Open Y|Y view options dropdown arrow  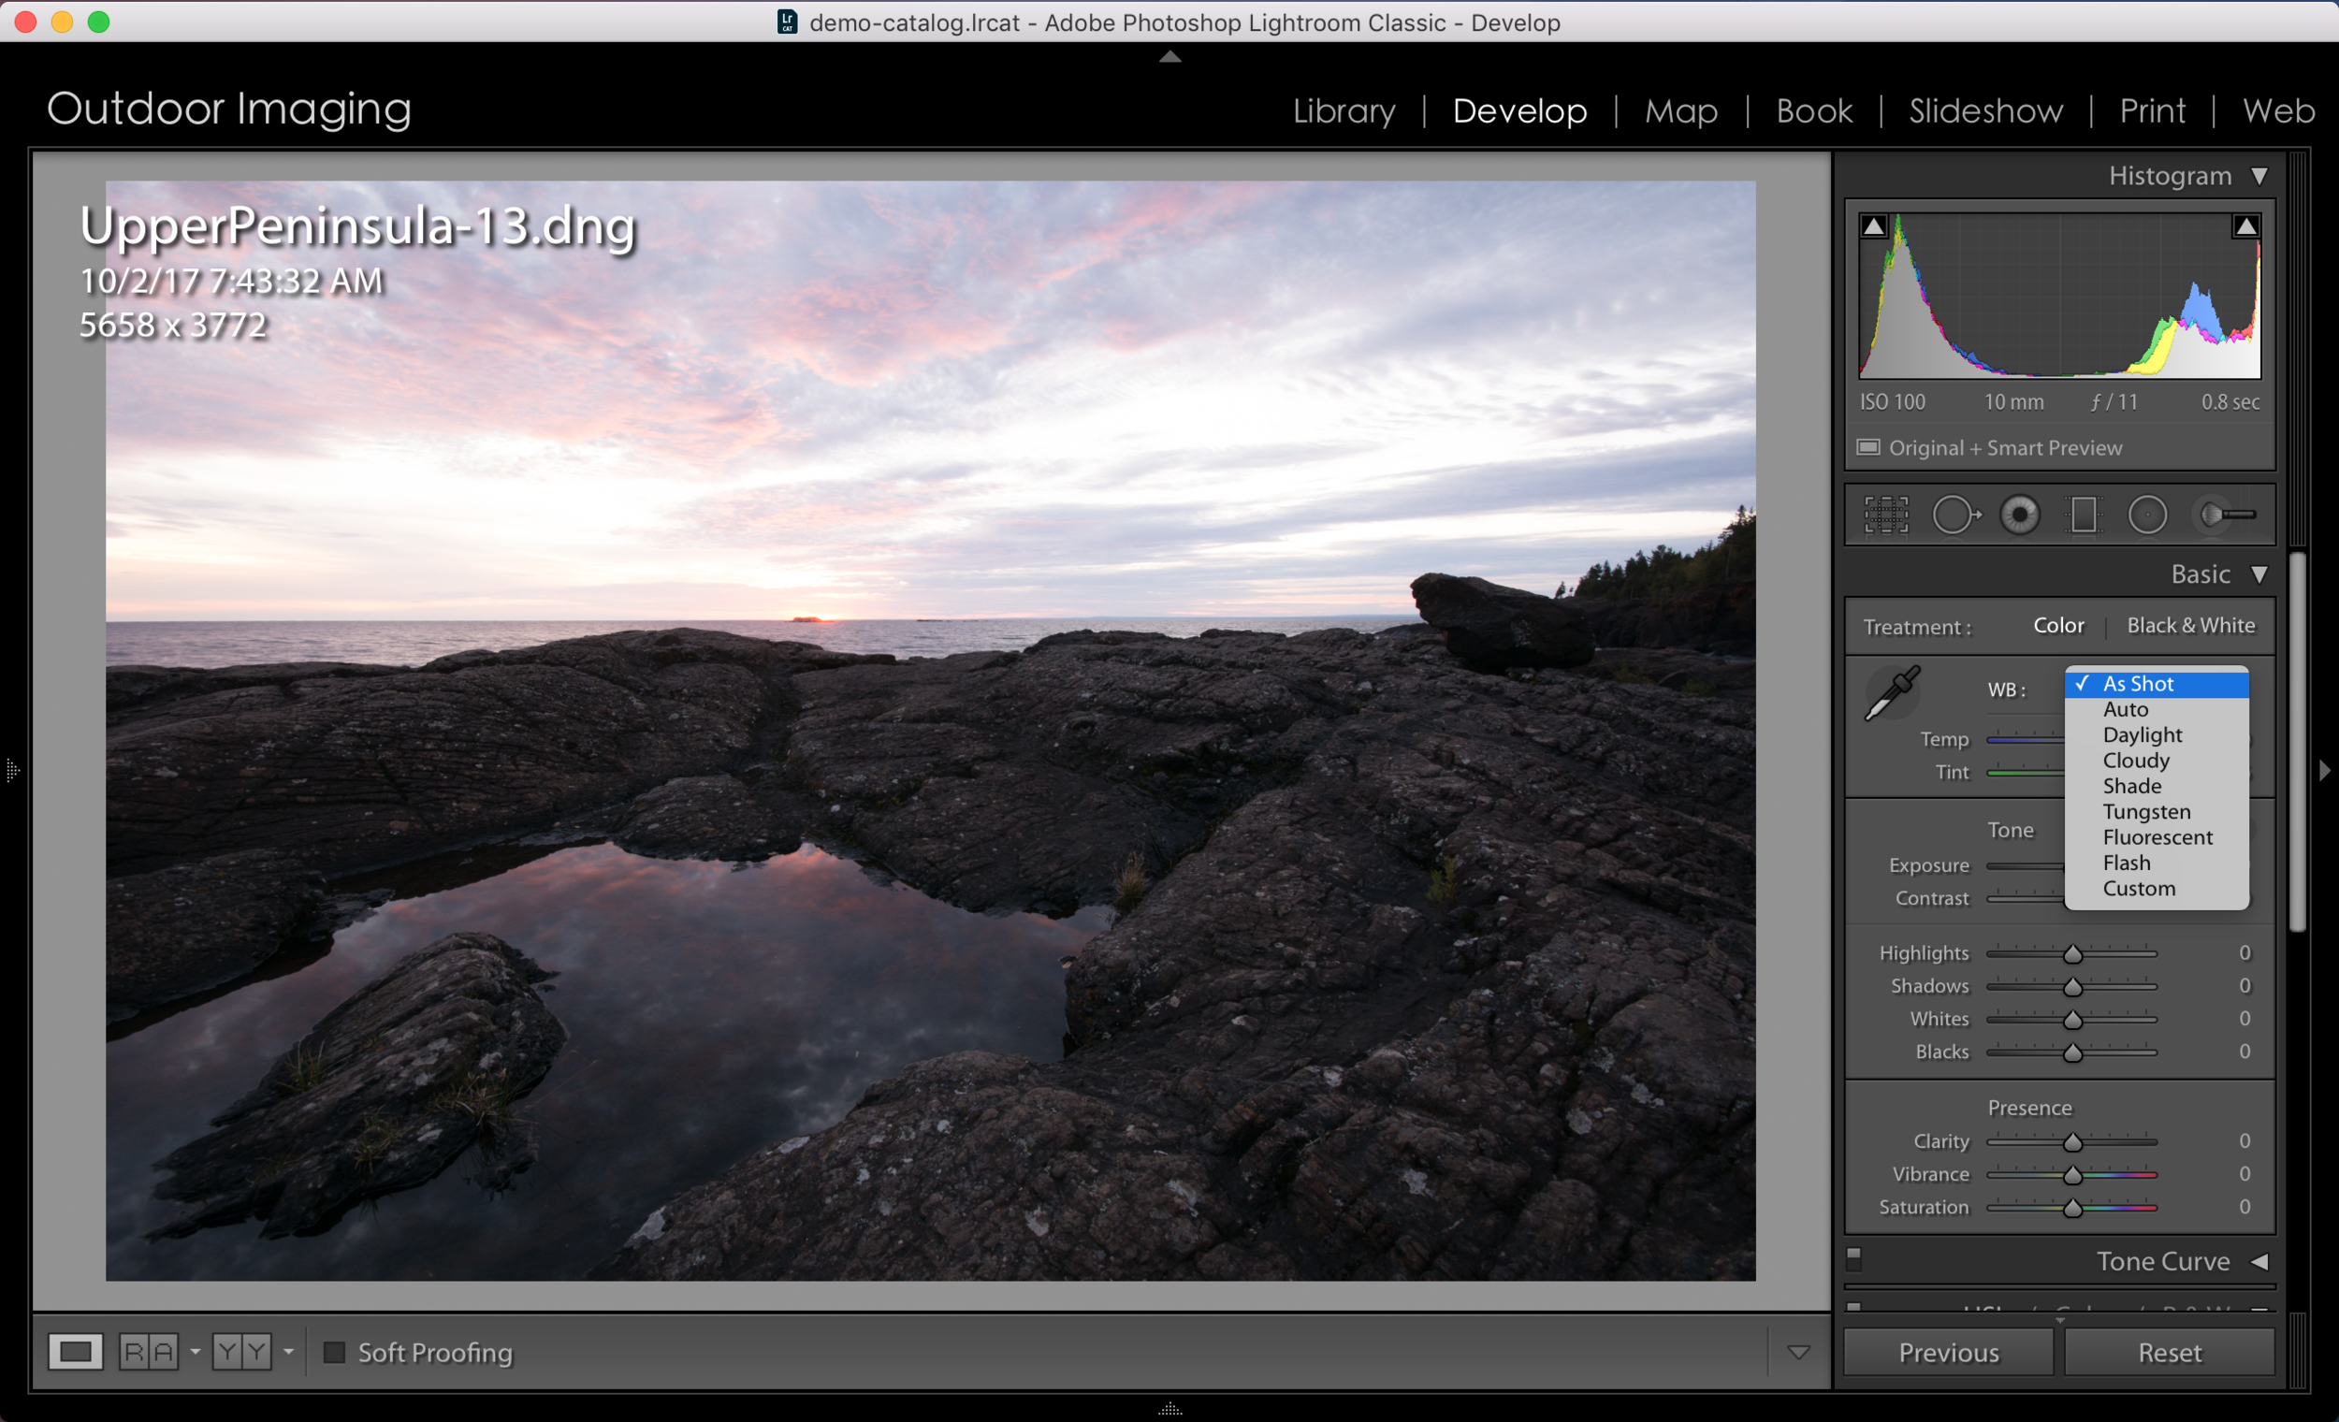[288, 1352]
